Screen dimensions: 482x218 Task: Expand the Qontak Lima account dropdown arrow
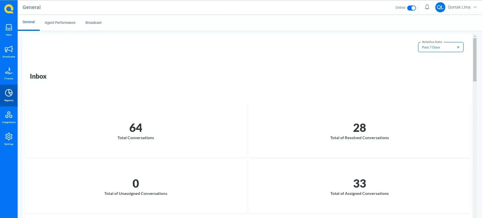coord(475,7)
